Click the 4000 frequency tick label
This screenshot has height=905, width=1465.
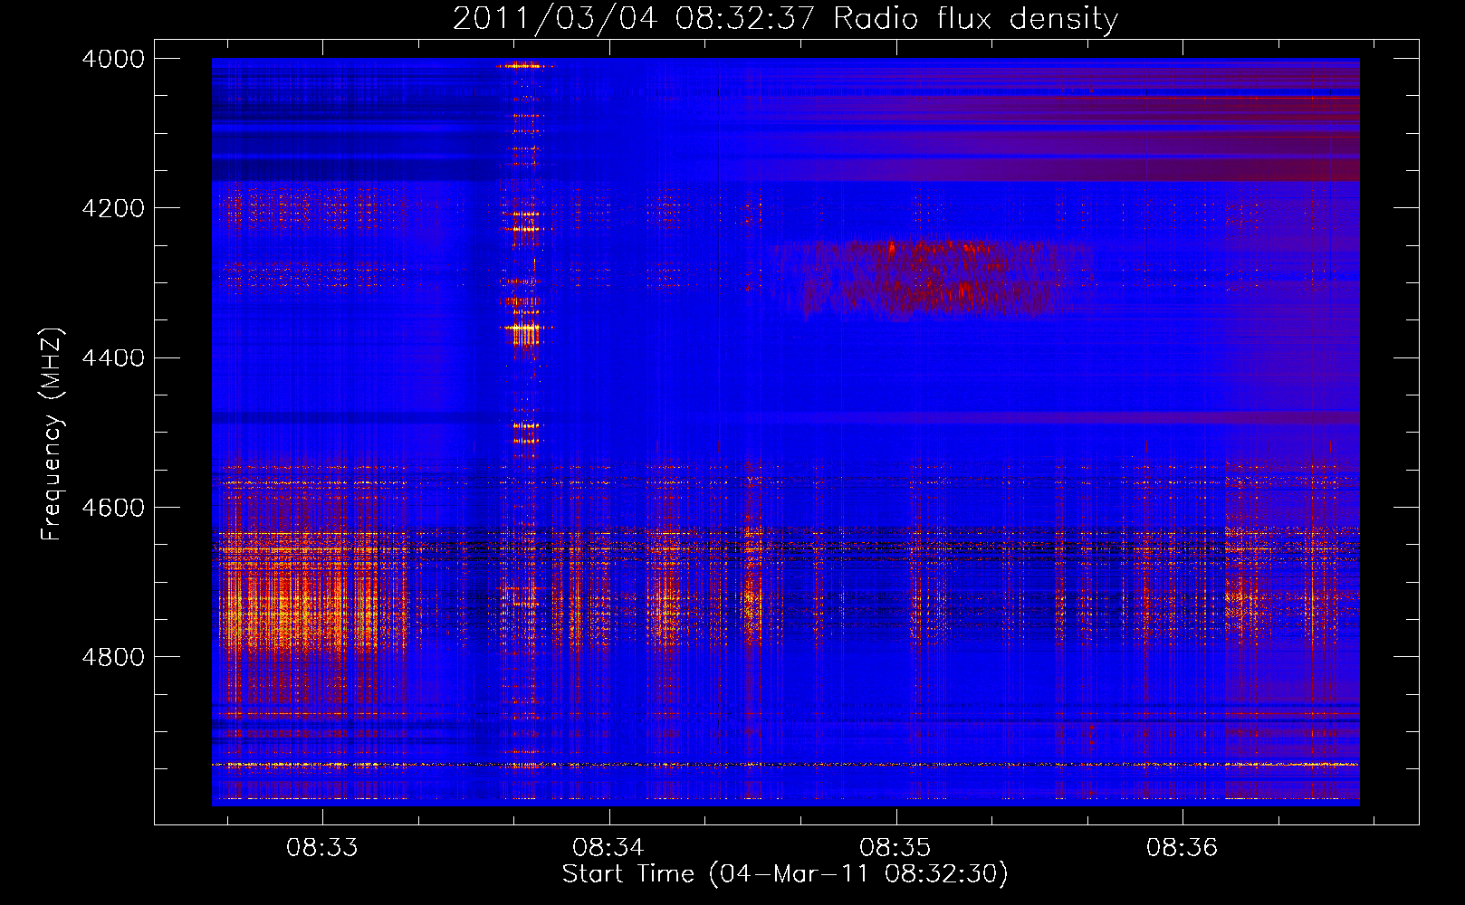tap(113, 59)
